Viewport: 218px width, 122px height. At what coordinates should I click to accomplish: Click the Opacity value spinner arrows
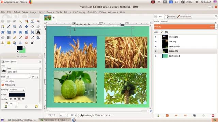pos(216,27)
